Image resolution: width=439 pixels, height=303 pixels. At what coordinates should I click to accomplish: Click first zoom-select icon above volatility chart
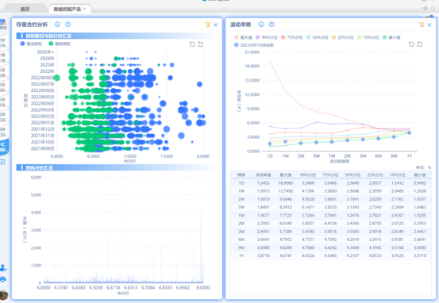tap(411, 44)
